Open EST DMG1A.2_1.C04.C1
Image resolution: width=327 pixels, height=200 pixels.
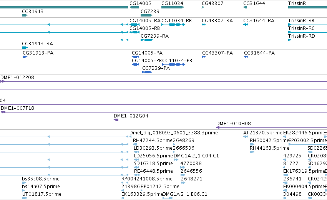pos(196,156)
